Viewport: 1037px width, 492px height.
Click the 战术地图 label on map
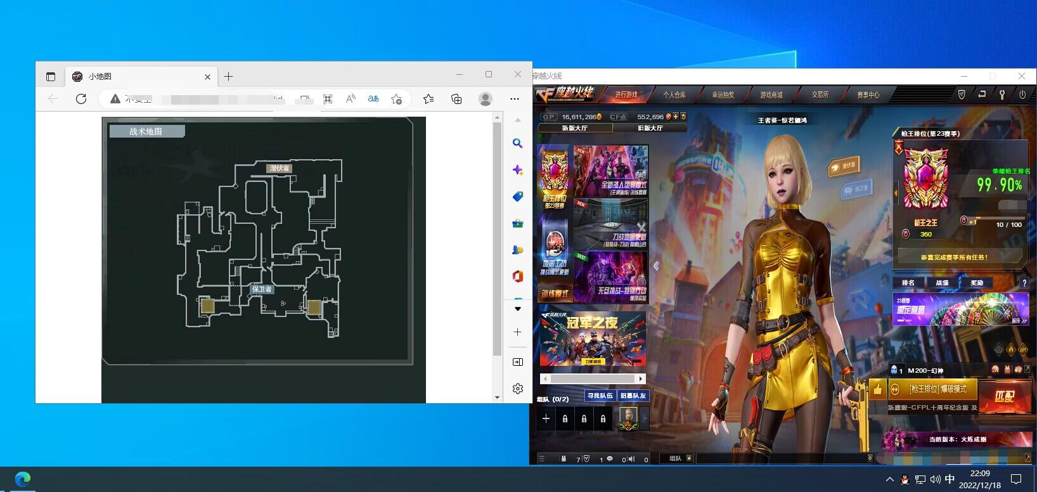[146, 131]
